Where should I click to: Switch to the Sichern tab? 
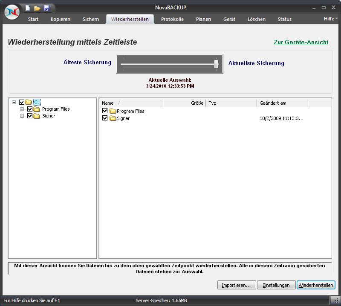coord(91,19)
